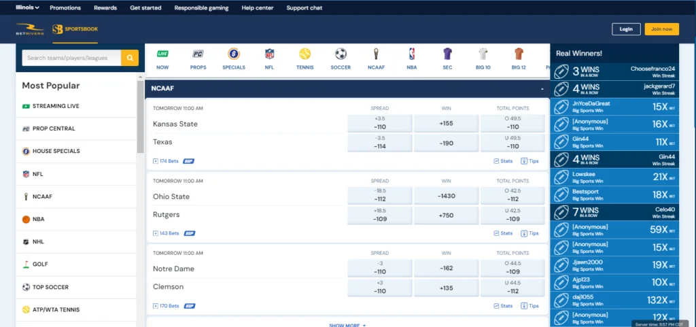Open Promotions in top menu
The height and width of the screenshot is (327, 696).
pos(65,7)
